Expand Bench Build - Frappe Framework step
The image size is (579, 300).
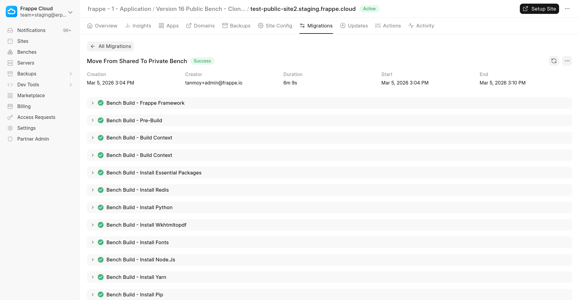pos(93,103)
